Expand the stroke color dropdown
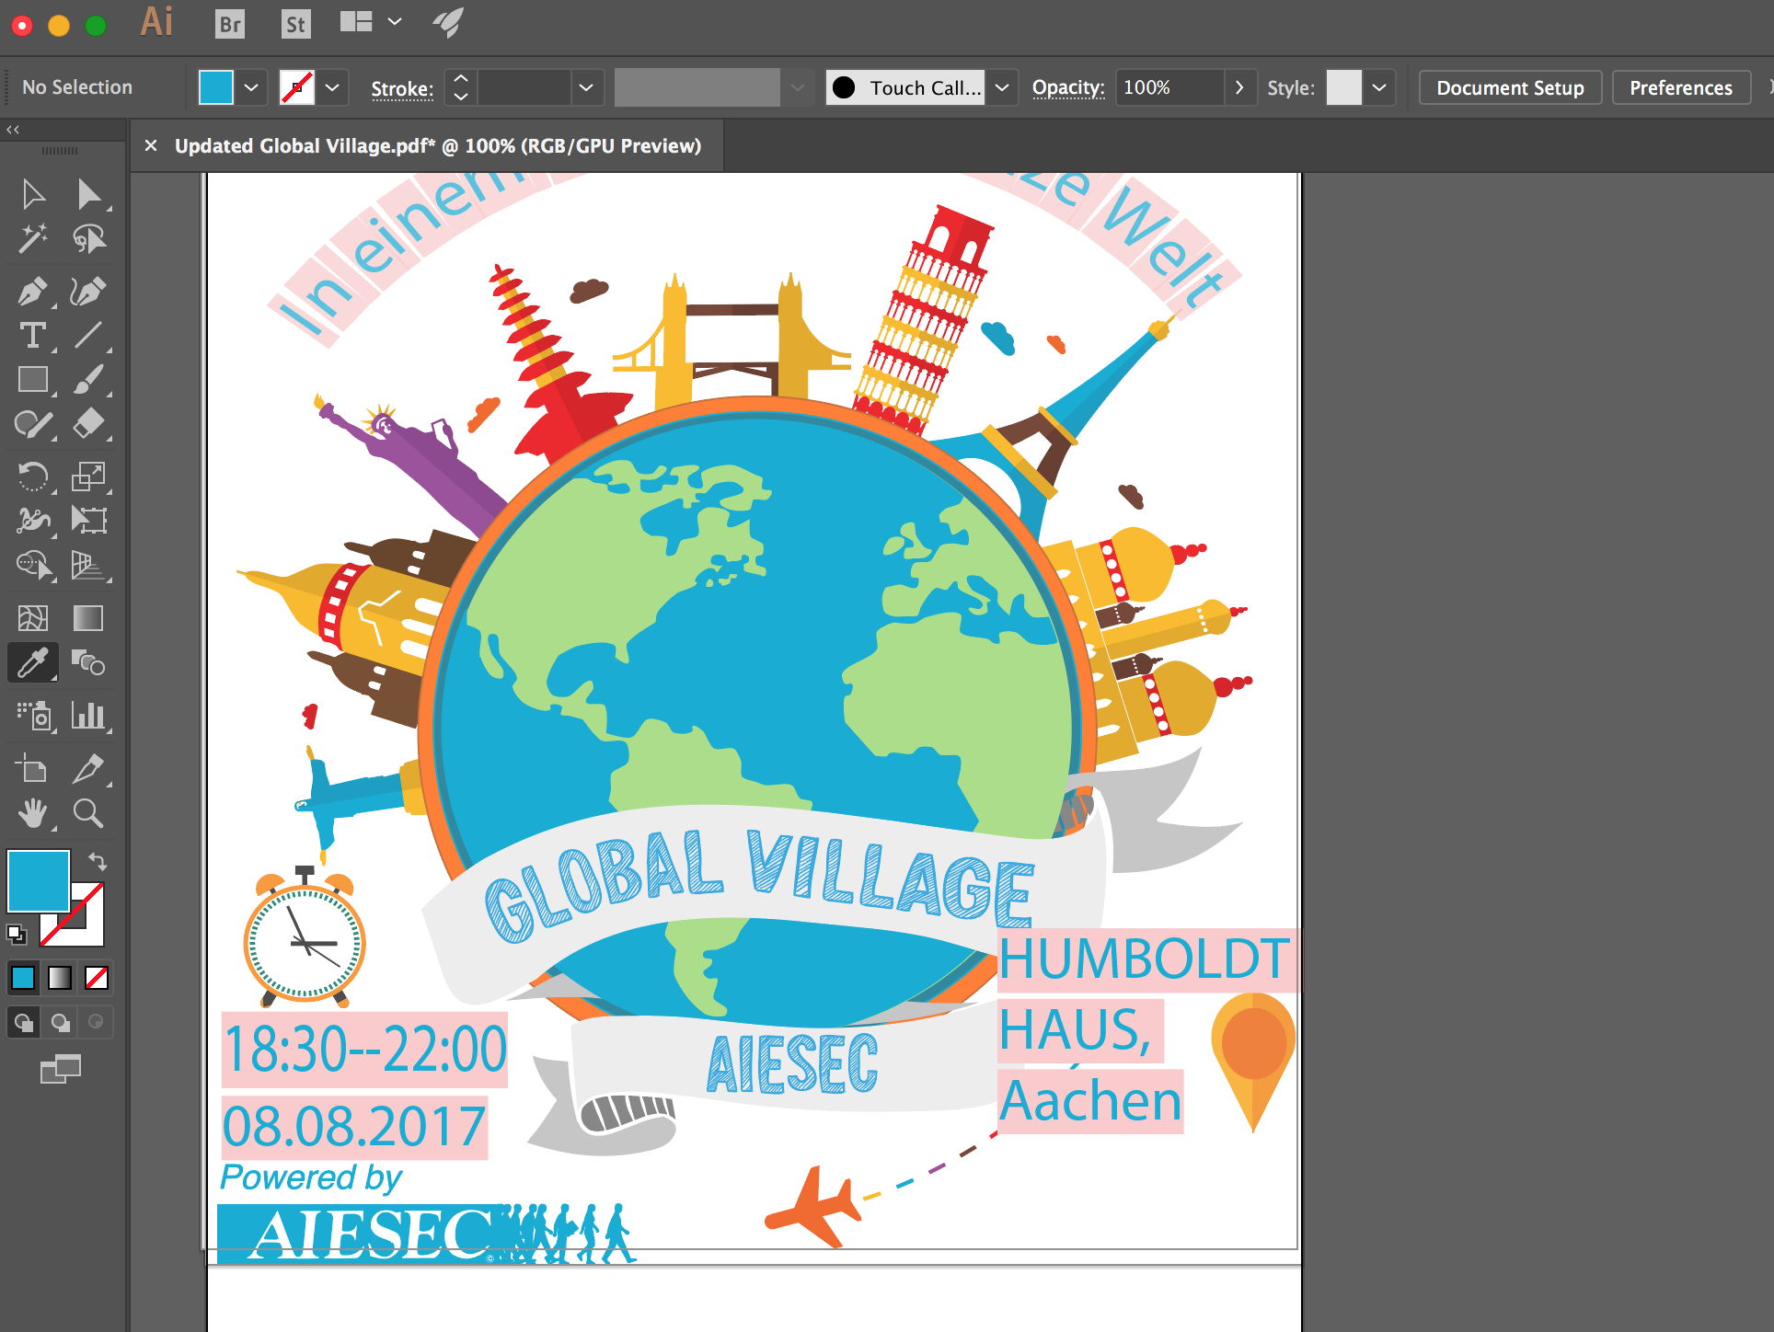This screenshot has width=1774, height=1332. tap(332, 87)
